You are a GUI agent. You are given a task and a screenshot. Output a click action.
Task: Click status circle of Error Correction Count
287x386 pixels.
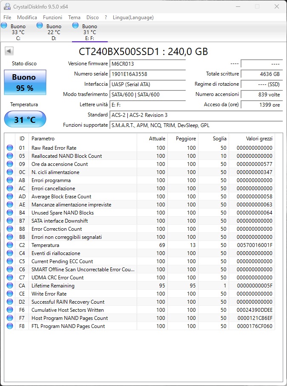click(10, 229)
